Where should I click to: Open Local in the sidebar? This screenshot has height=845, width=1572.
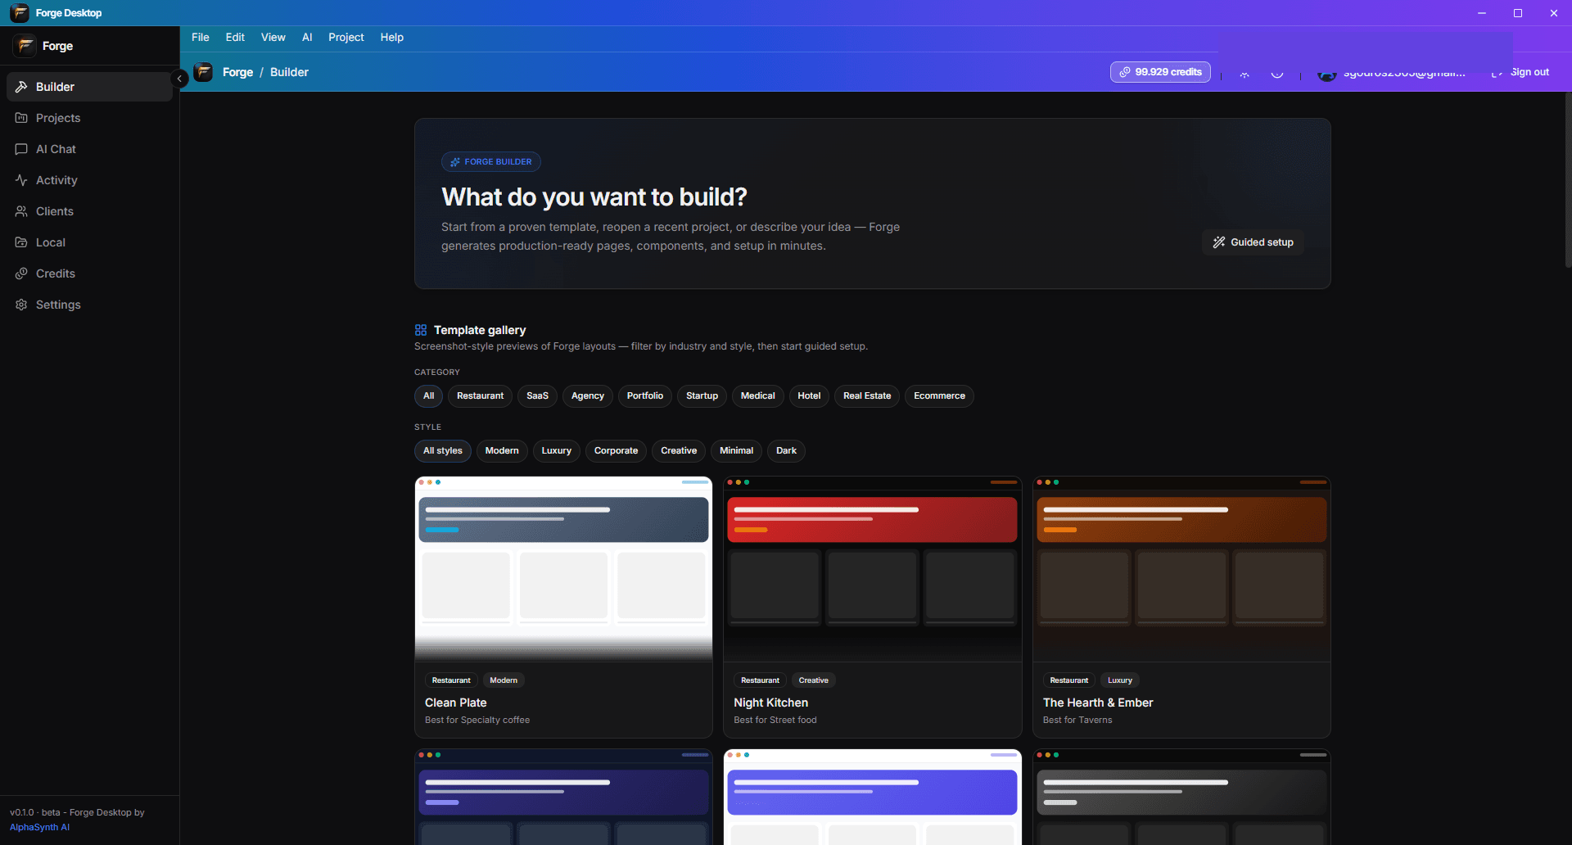[89, 242]
